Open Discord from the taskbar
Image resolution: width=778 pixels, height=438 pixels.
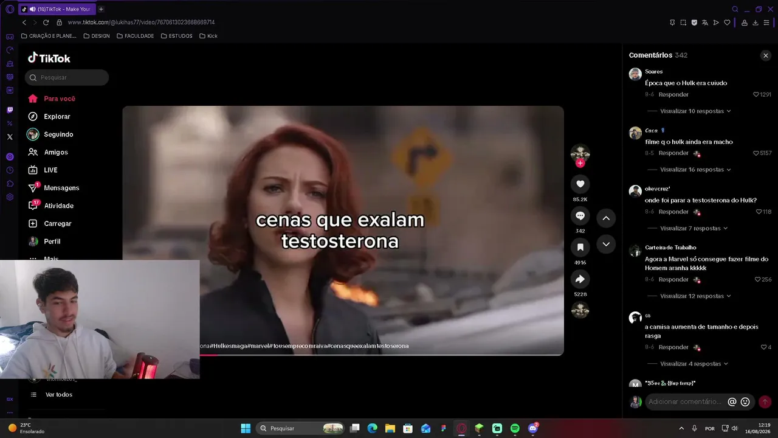(533, 428)
